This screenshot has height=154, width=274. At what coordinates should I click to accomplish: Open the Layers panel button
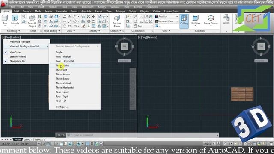coord(226,19)
